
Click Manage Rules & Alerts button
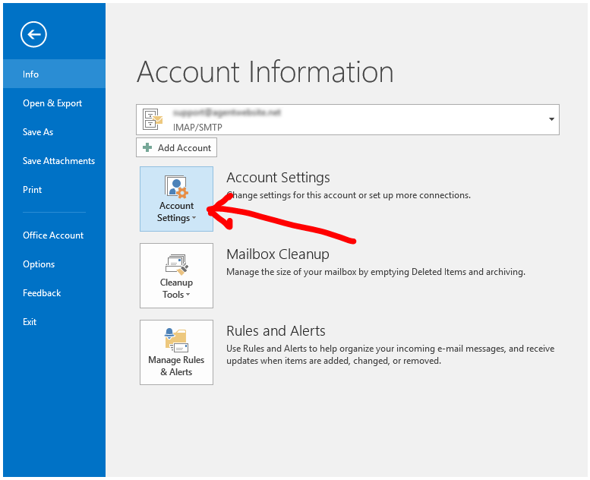[x=176, y=352]
